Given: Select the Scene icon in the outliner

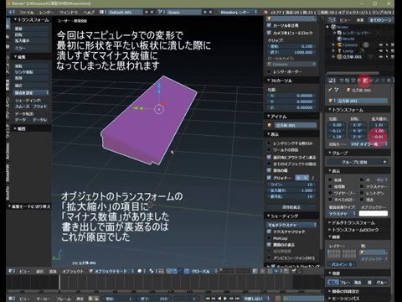Looking at the screenshot, I should click(x=333, y=27).
